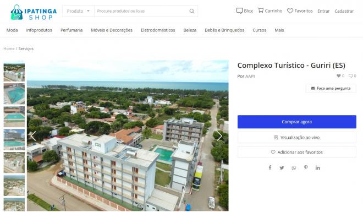Open the Perfumaria category
Image resolution: width=363 pixels, height=212 pixels.
click(71, 30)
